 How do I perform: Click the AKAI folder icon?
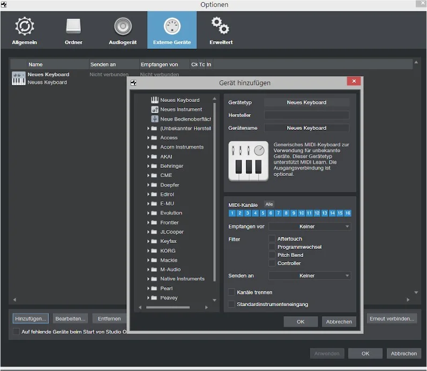pyautogui.click(x=154, y=157)
